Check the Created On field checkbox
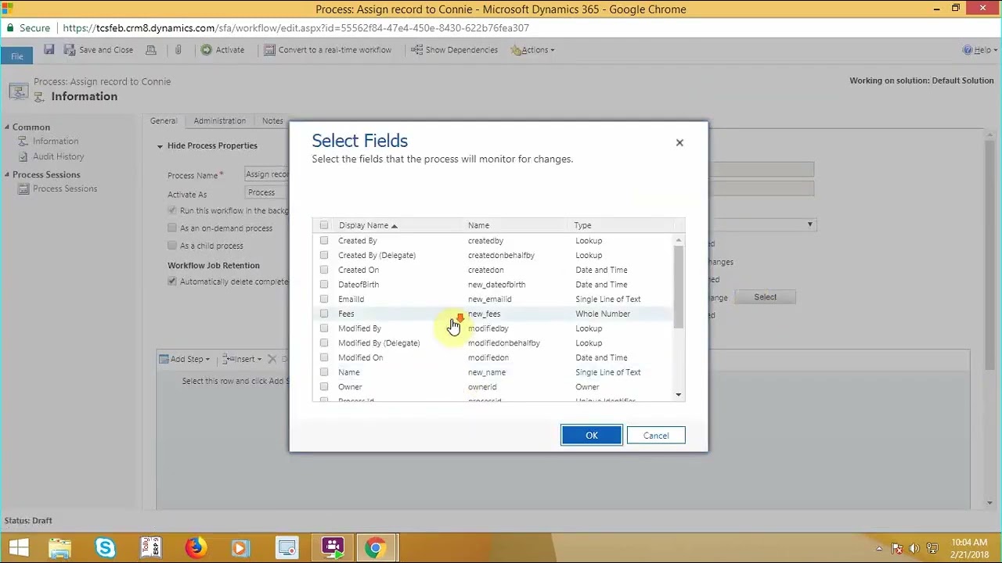 (324, 270)
